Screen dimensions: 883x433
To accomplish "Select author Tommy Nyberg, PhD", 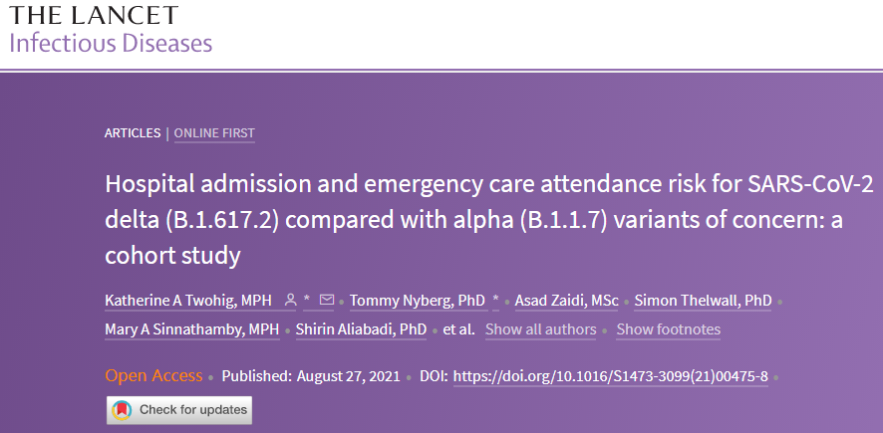I will [418, 301].
